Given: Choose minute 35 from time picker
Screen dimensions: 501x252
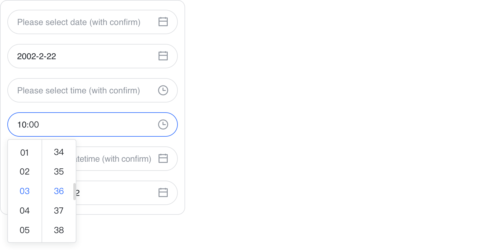Looking at the screenshot, I should (59, 172).
